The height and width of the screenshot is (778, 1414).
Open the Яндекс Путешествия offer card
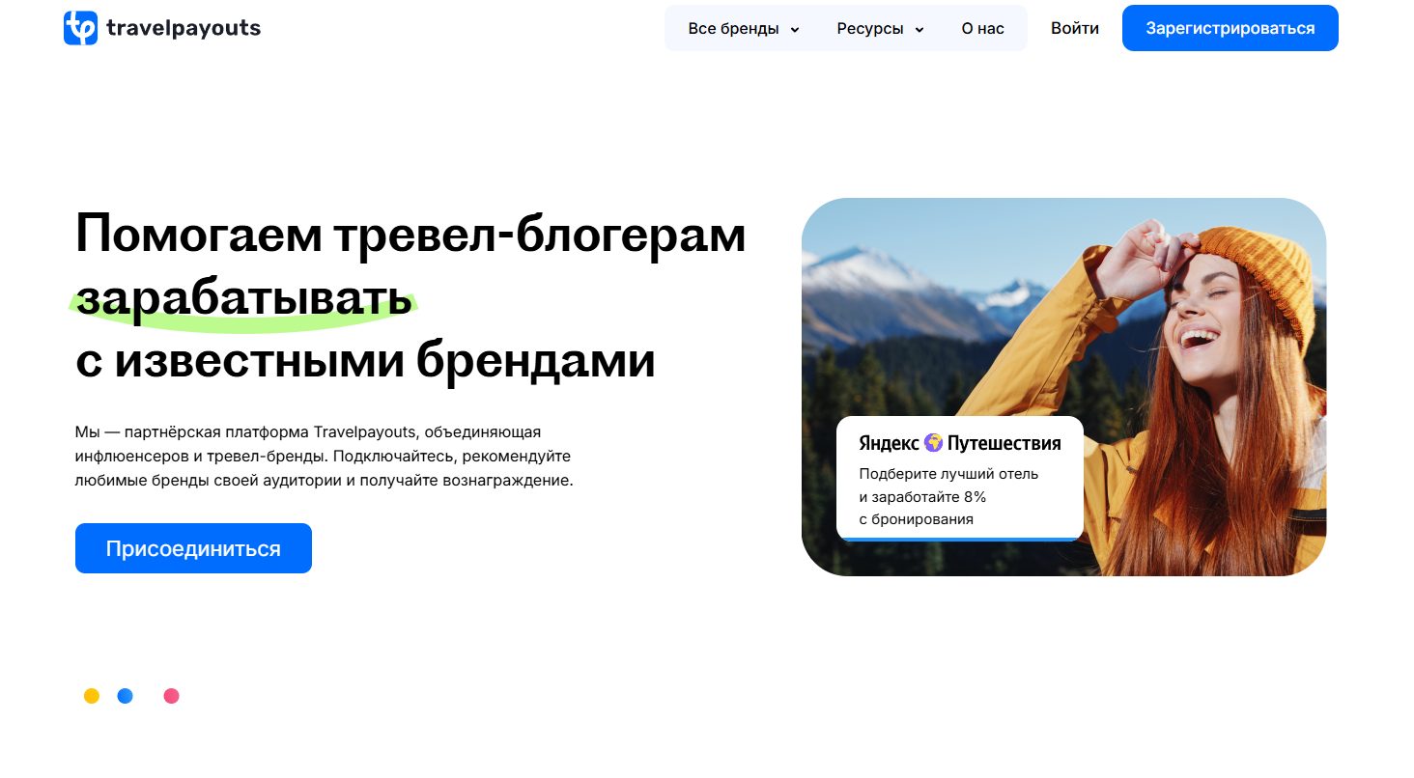point(959,478)
